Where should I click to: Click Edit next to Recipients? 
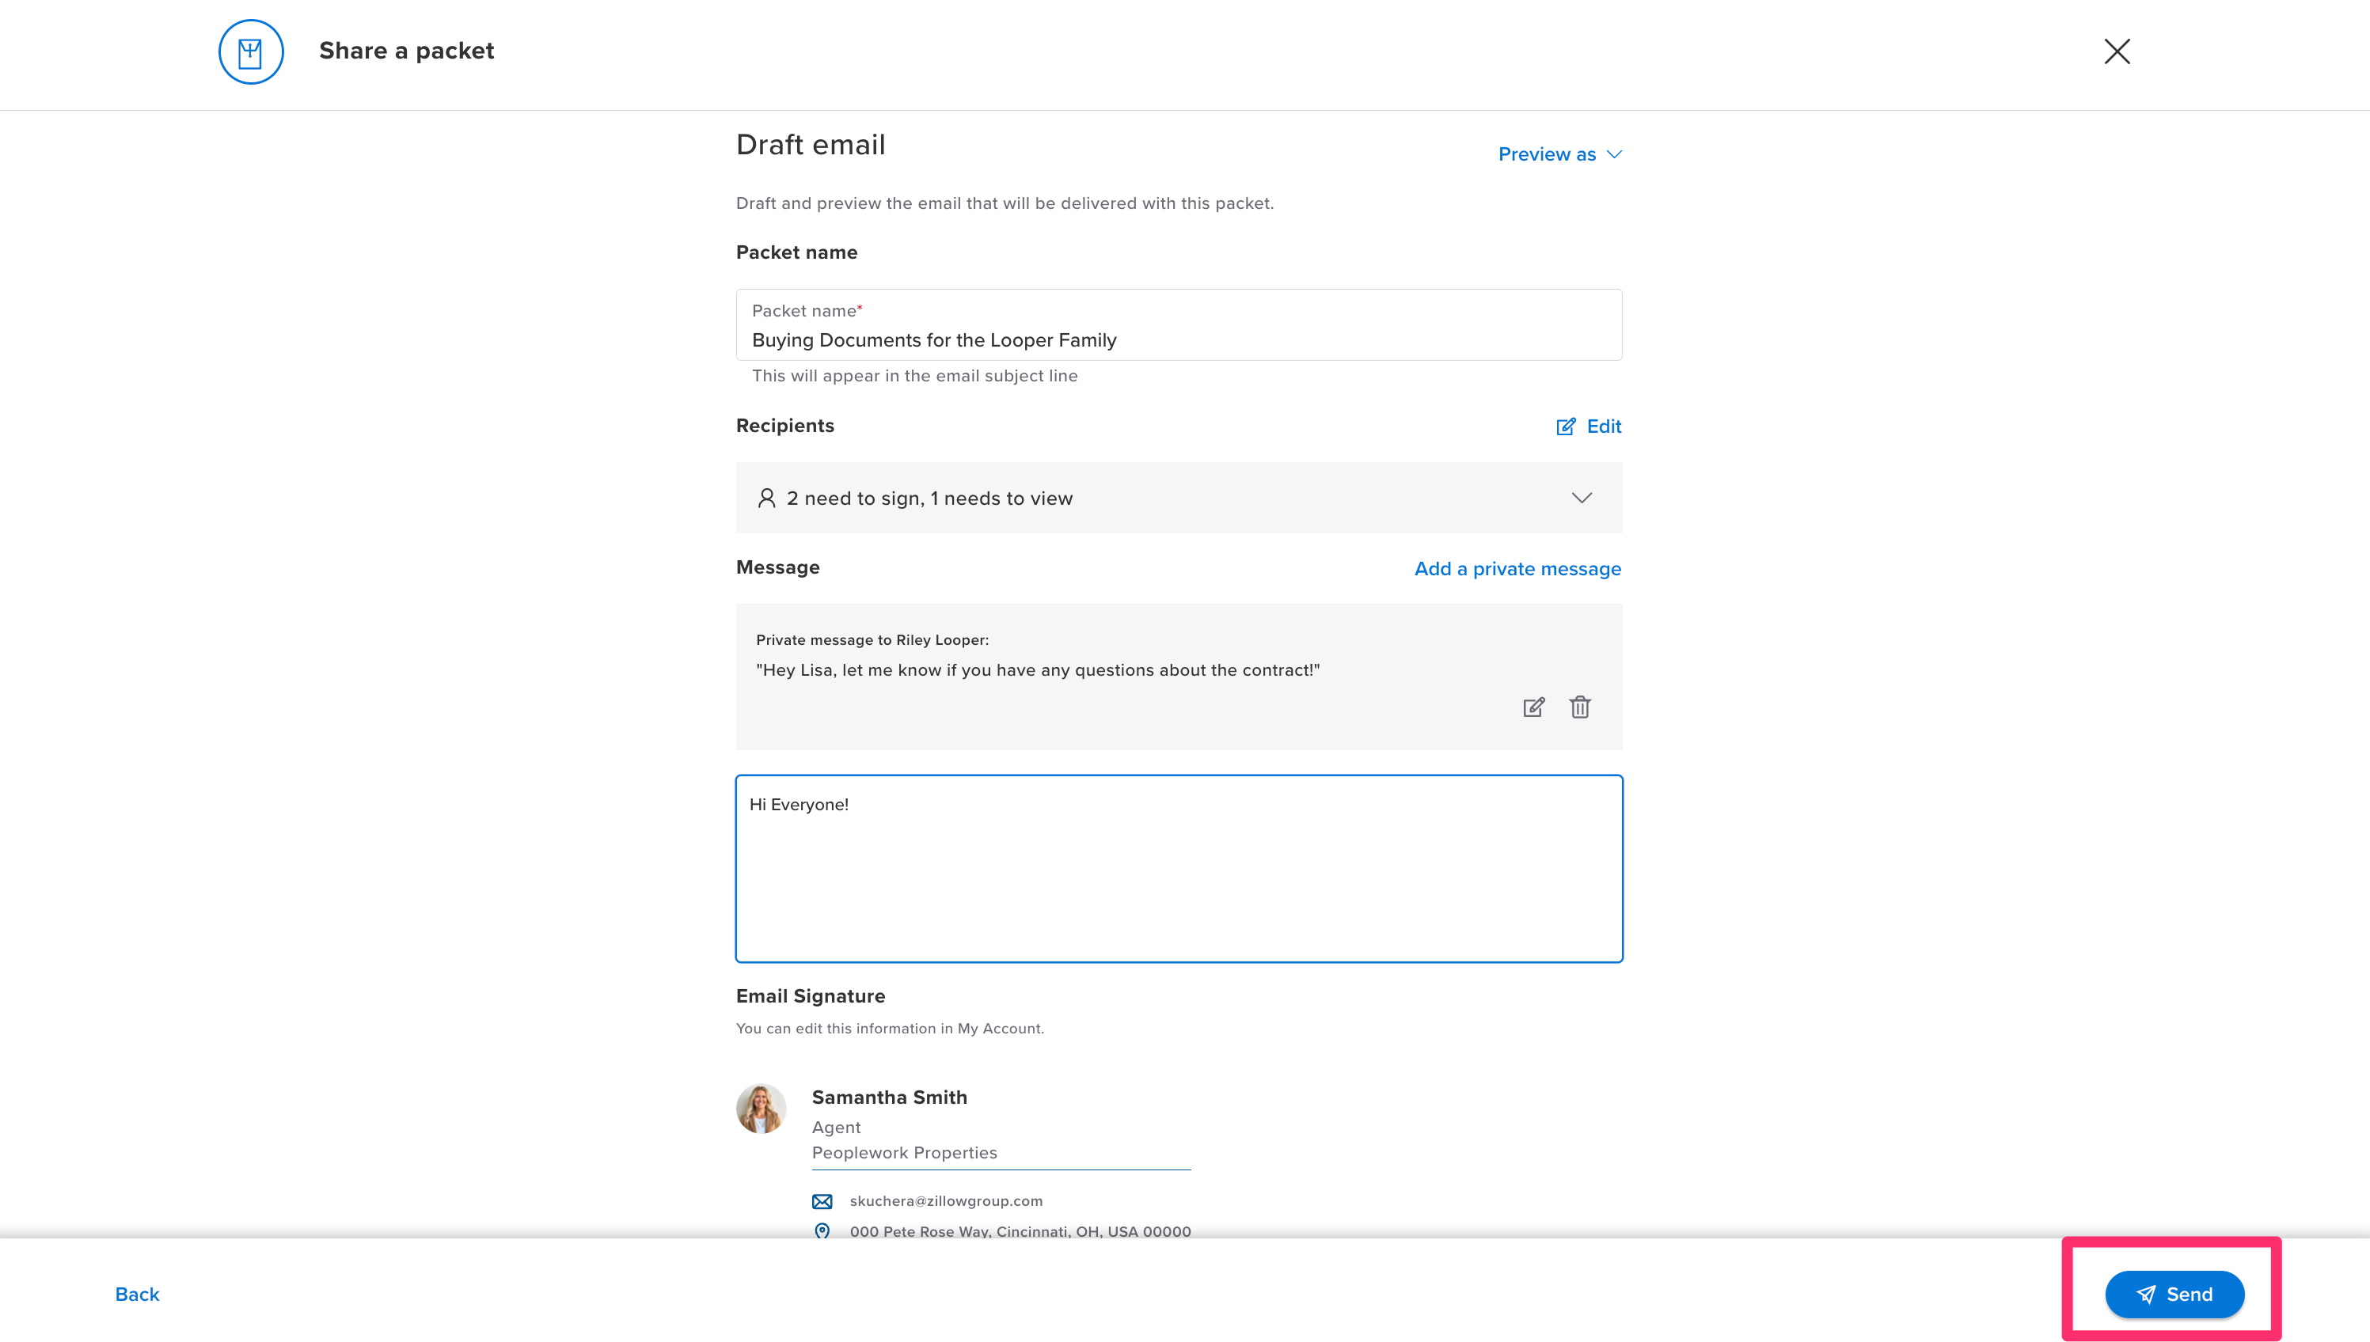(1603, 426)
